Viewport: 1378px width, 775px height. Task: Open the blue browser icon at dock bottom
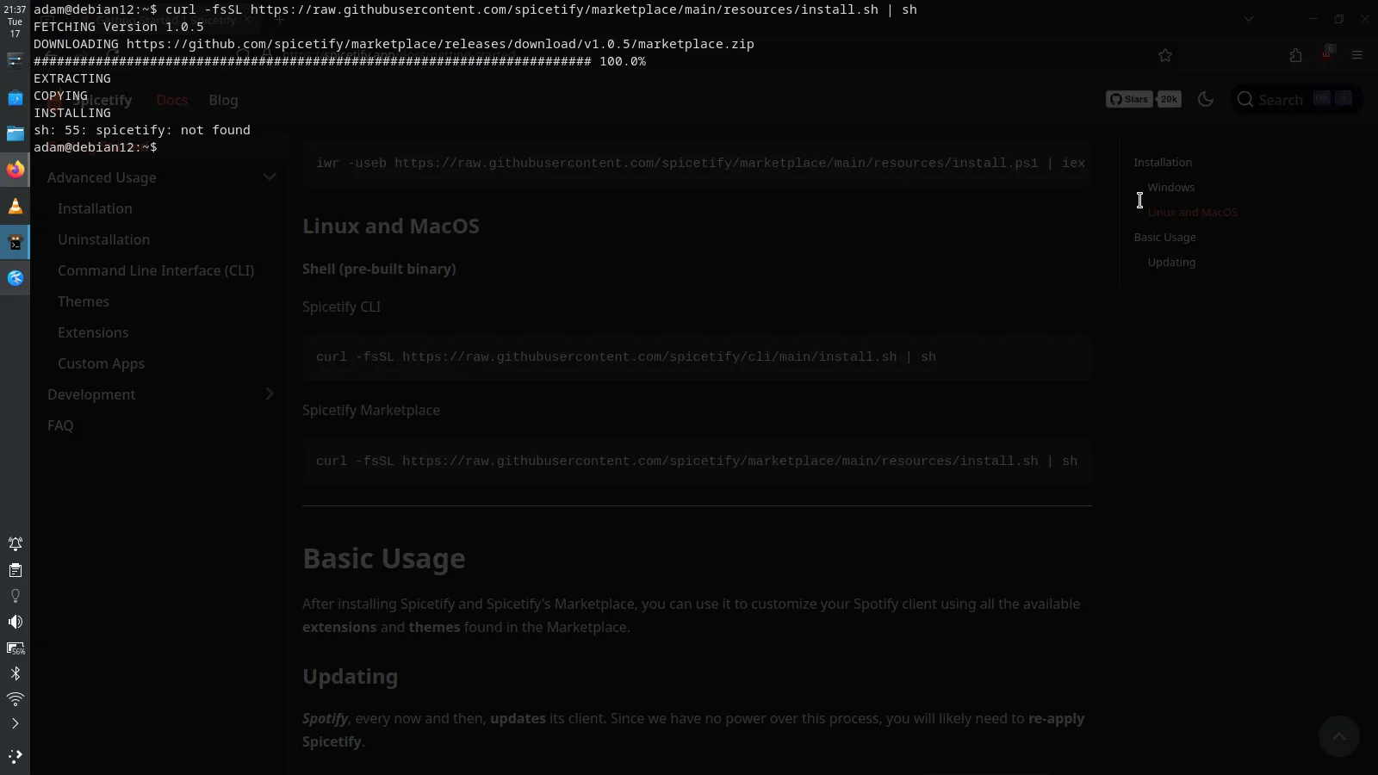15,278
